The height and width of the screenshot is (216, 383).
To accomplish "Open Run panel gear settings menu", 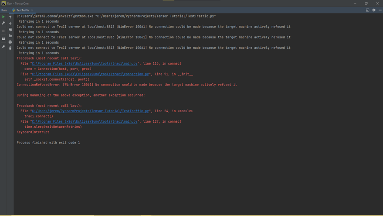I will pos(373,10).
